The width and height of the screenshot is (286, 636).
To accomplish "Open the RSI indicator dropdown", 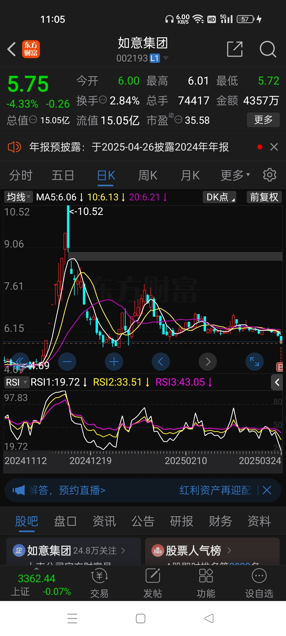I will point(16,382).
